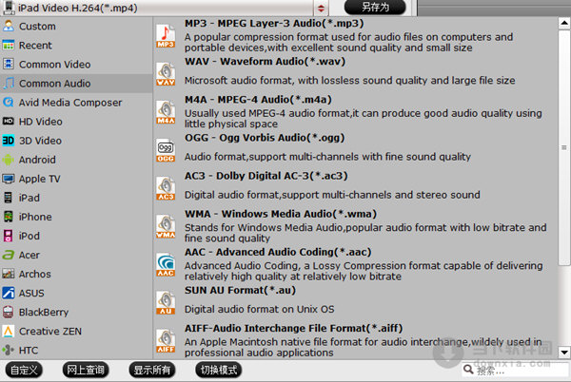Choose AAC - Advanced Audio Coding format

point(355,264)
